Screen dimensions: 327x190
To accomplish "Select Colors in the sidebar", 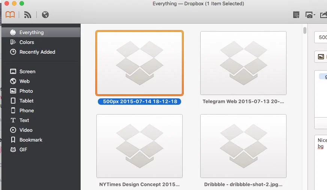I will [x=41, y=42].
